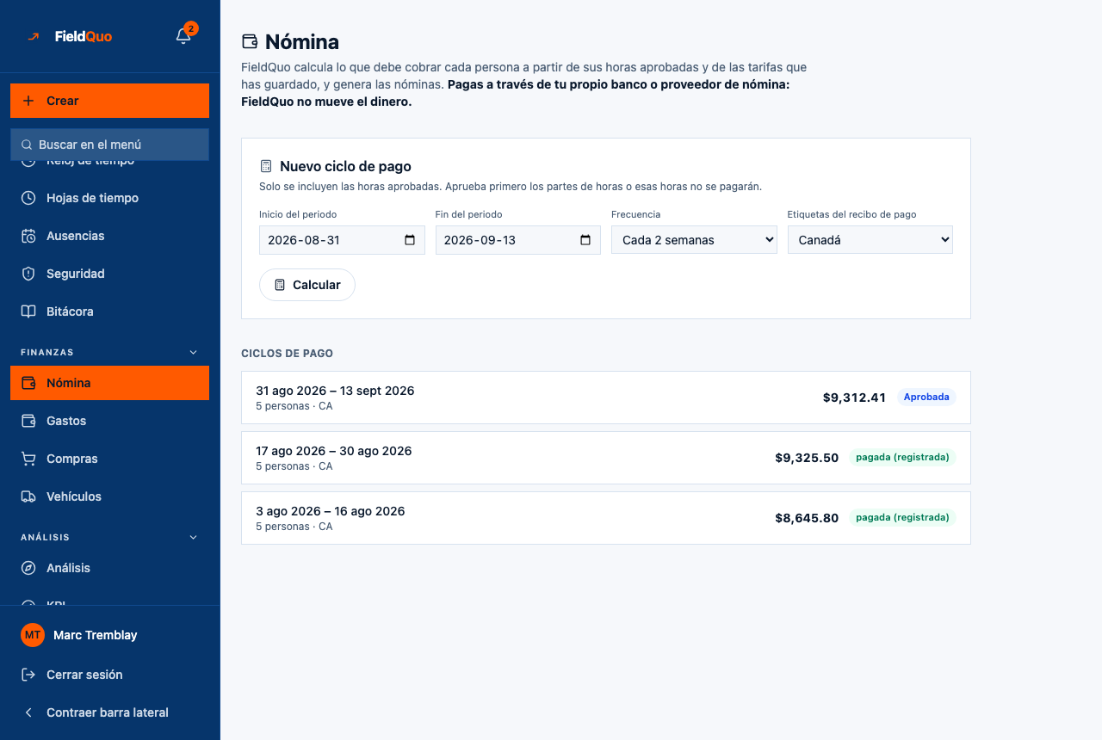Open Hojas de tiempo menu item
Viewport: 1102px width, 740px height.
click(109, 198)
